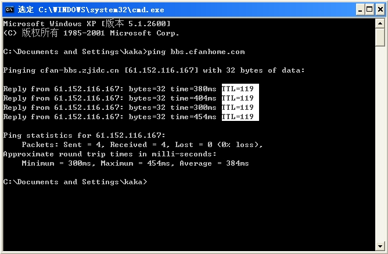Click highlighted TTL=119 on the 380ms reply line
Screen dimensions: 388x254
pyautogui.click(x=238, y=89)
